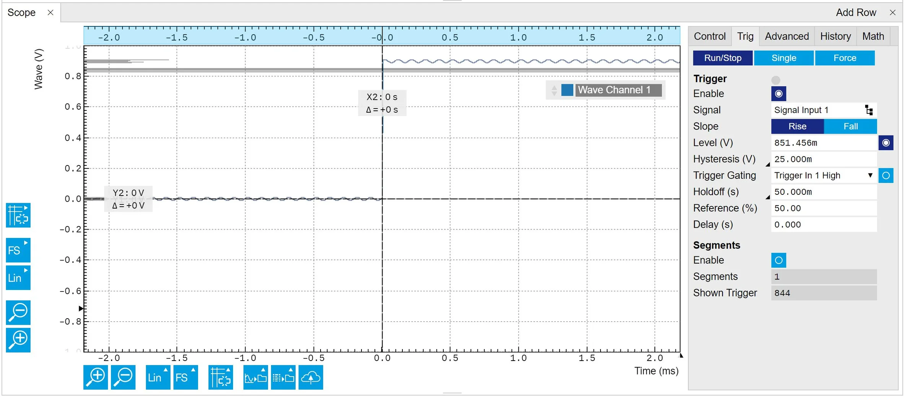Click Holdoff (s) input field
This screenshot has height=403, width=905.
click(x=824, y=192)
